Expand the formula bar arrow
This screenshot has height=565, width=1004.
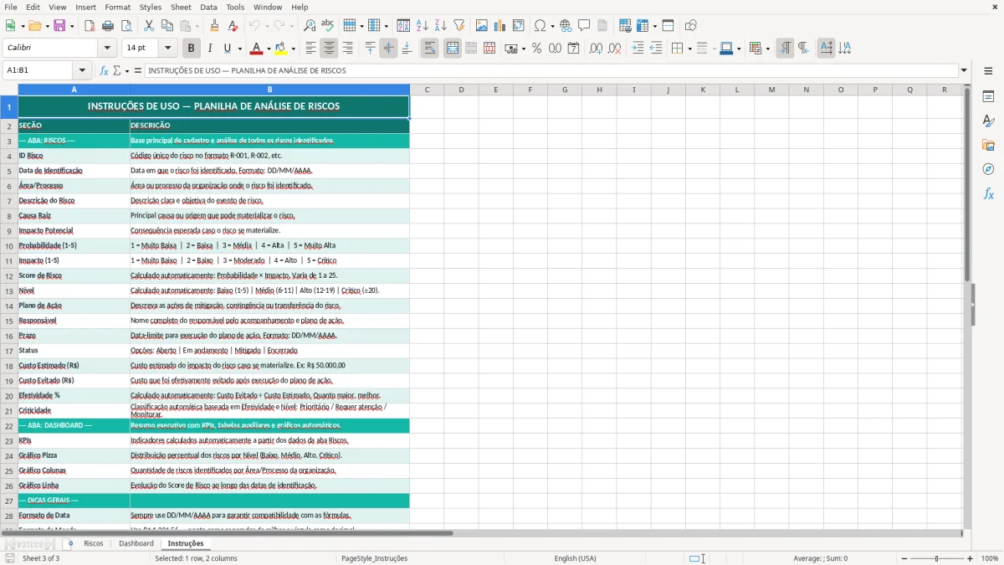coord(964,70)
